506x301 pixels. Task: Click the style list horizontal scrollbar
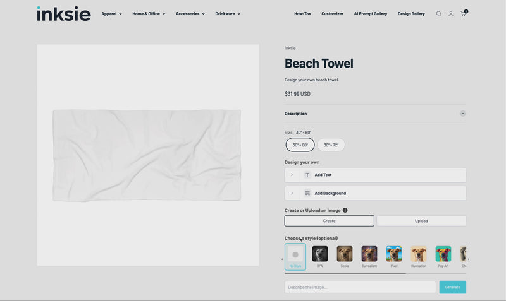coord(345,273)
